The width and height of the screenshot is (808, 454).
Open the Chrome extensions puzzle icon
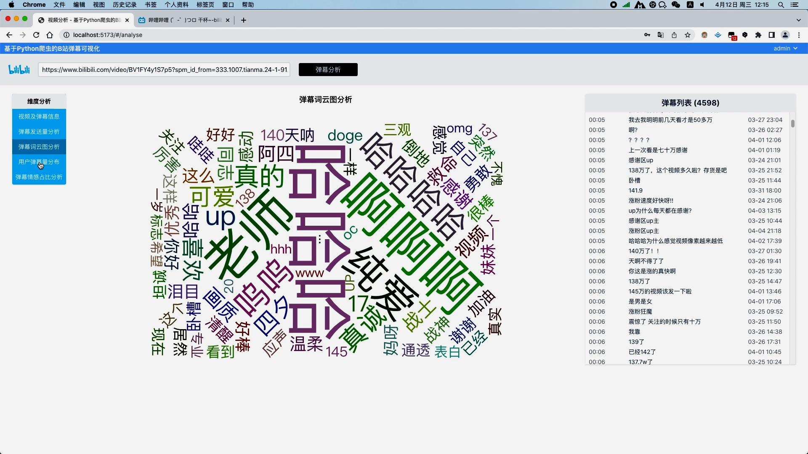758,35
